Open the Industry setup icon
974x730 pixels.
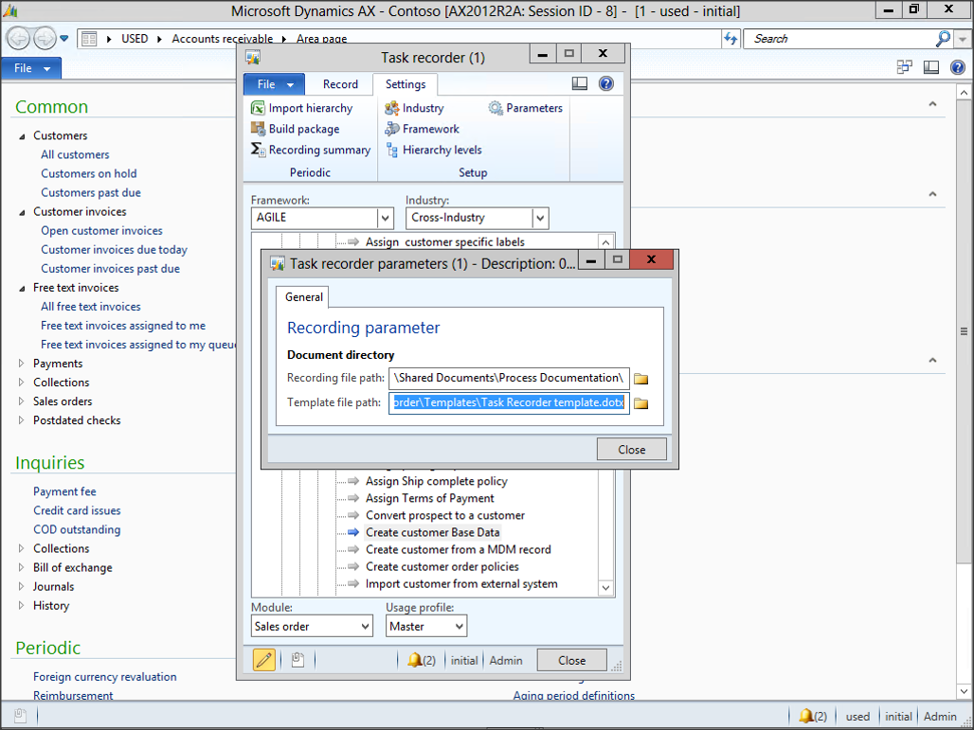click(391, 108)
